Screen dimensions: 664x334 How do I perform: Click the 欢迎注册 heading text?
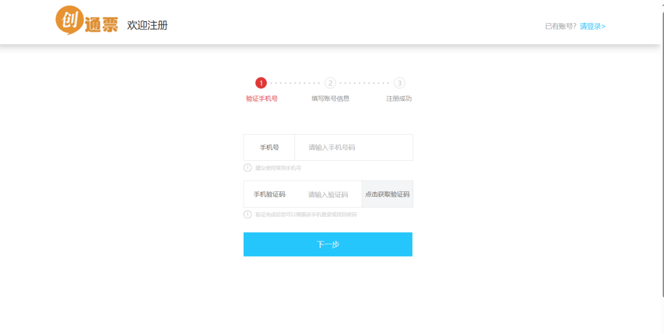pyautogui.click(x=148, y=25)
